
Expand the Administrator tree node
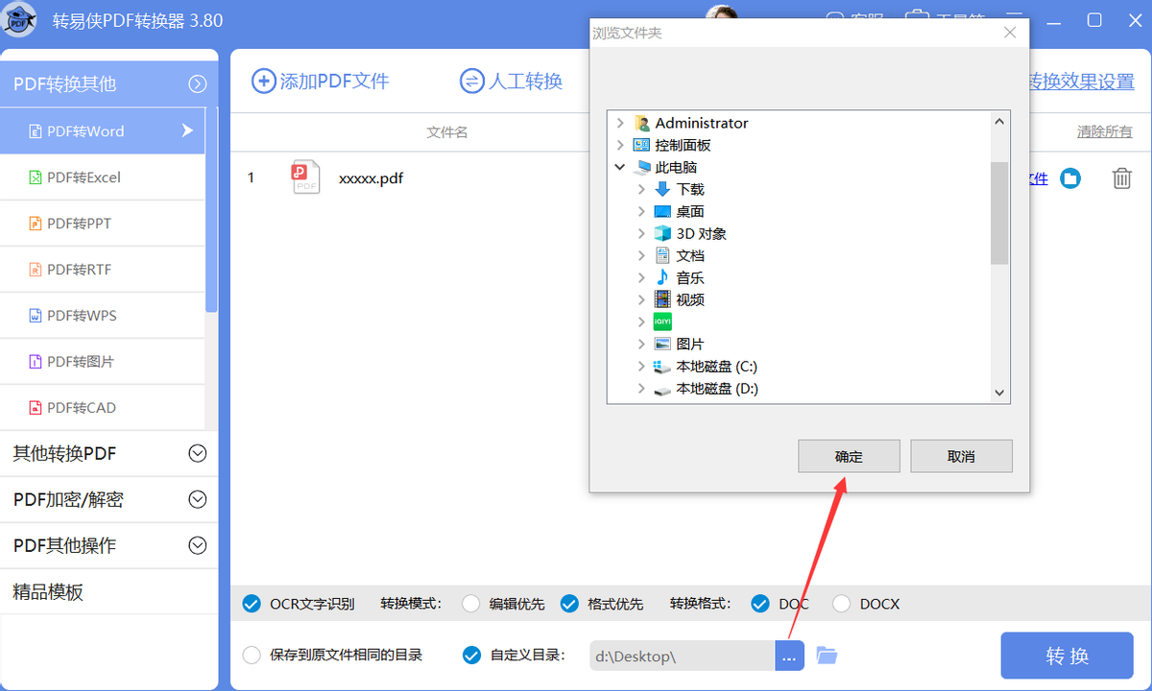click(x=620, y=123)
